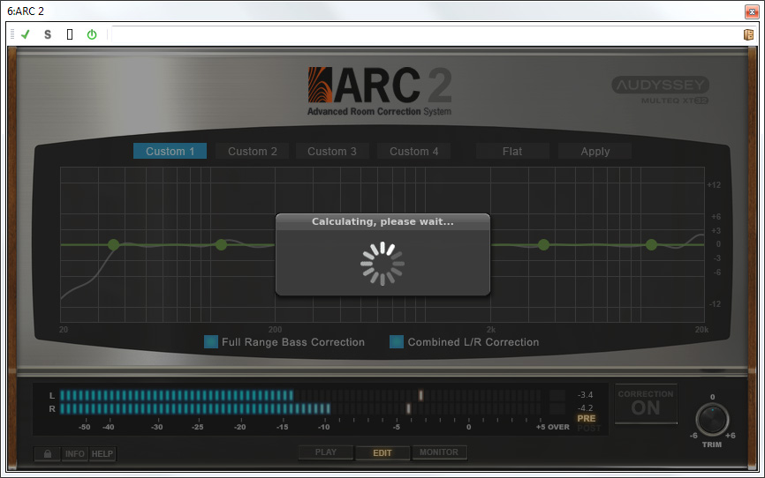Choose the Flat target curve
The height and width of the screenshot is (478, 765).
point(512,151)
